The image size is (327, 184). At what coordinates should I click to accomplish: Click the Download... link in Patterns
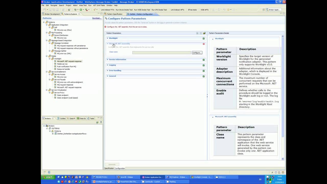click(97, 18)
